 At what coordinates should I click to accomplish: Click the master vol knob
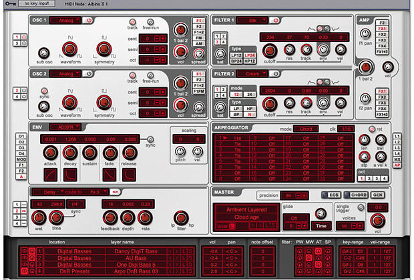[377, 221]
